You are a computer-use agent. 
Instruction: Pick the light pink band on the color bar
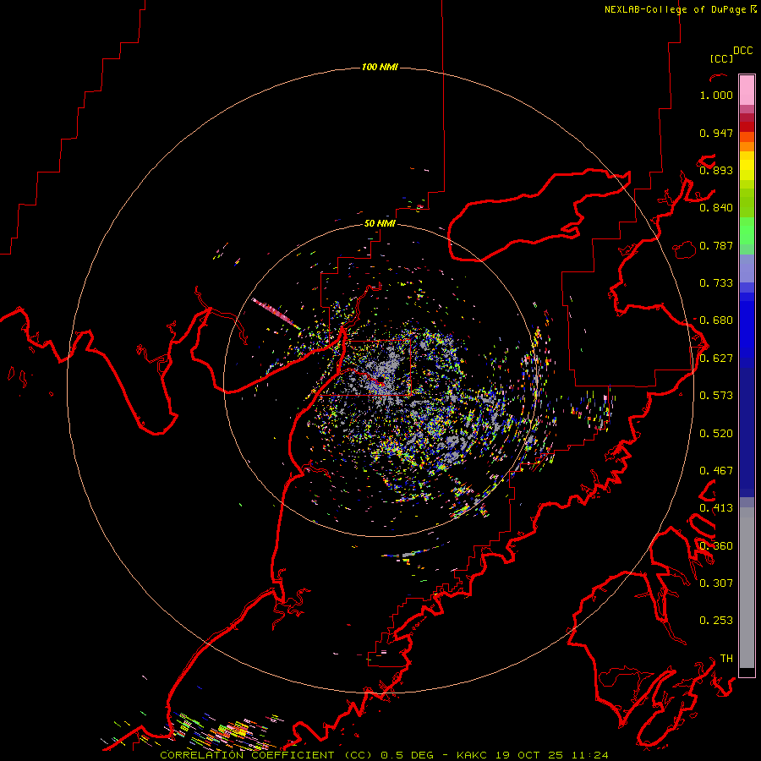click(x=747, y=90)
